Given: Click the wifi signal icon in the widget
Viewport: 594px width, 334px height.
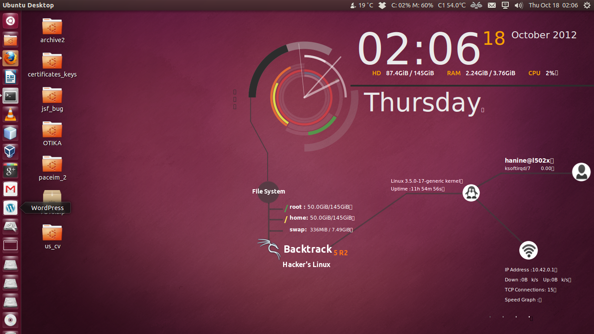Looking at the screenshot, I should [x=527, y=250].
